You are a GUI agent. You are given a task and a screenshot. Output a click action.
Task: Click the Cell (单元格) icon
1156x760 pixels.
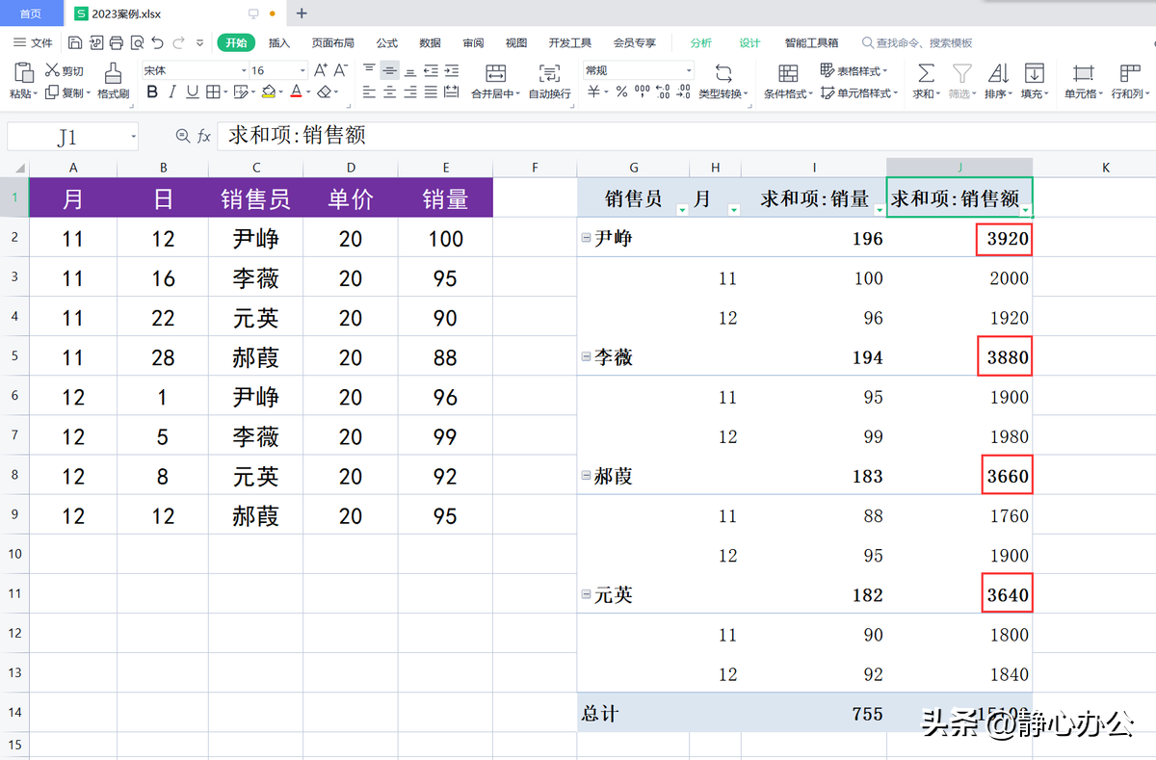point(1083,73)
